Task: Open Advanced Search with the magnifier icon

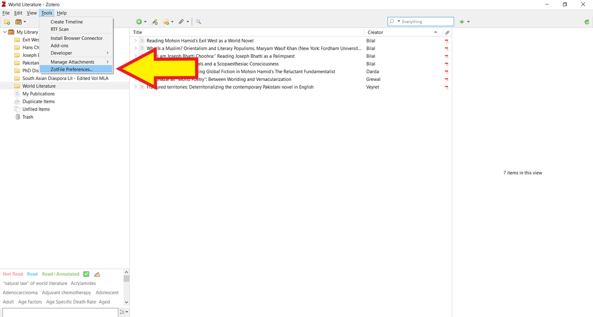Action: pos(198,22)
